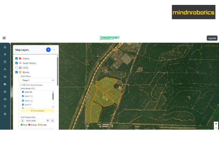Tick the Show Phase Boundary checkbox
The height and width of the screenshot is (164, 219).
coord(22,85)
